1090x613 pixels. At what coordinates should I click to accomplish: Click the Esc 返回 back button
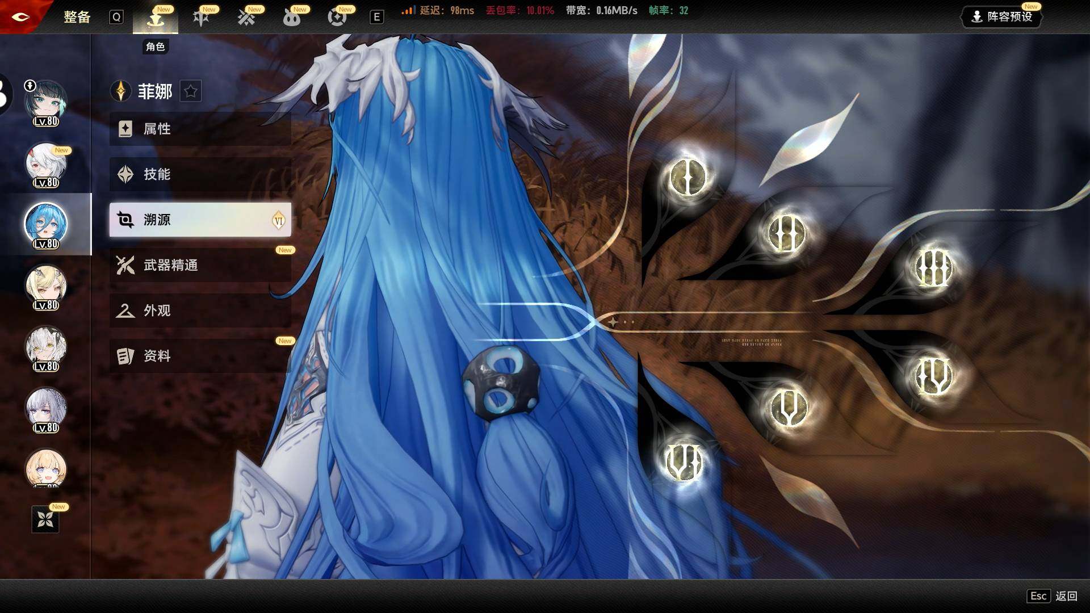(1052, 596)
